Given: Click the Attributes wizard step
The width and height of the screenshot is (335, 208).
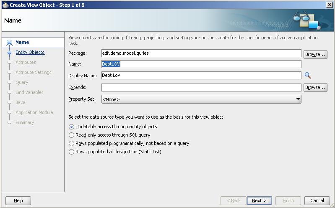Looking at the screenshot, I should click(26, 62).
